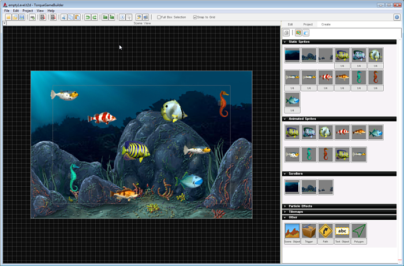Pick the Polygon object icon
Viewport: 404px width, 266px height.
pos(359,231)
